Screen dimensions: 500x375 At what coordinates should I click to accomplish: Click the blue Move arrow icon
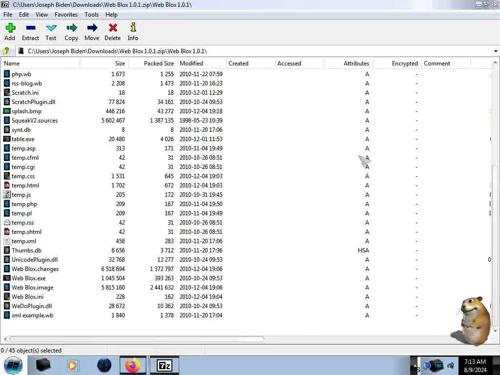tap(92, 28)
